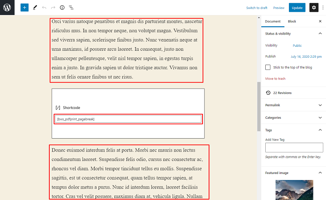Click the shortcode text input field
Image resolution: width=326 pixels, height=200 pixels.
coord(128,119)
